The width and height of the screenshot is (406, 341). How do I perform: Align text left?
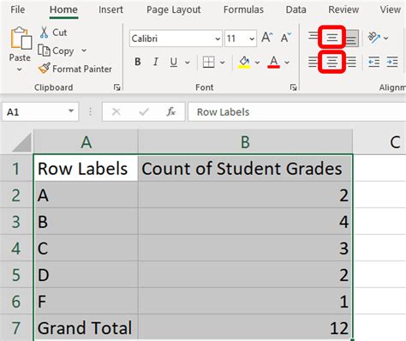coord(313,62)
